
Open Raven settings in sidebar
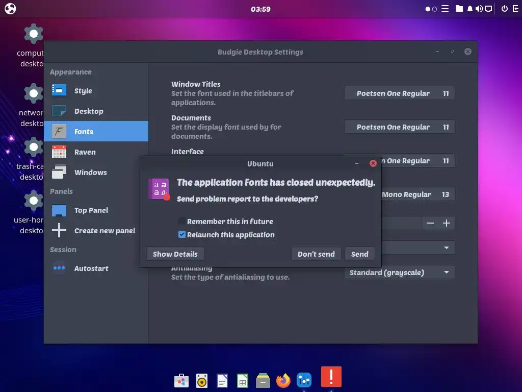(96, 152)
